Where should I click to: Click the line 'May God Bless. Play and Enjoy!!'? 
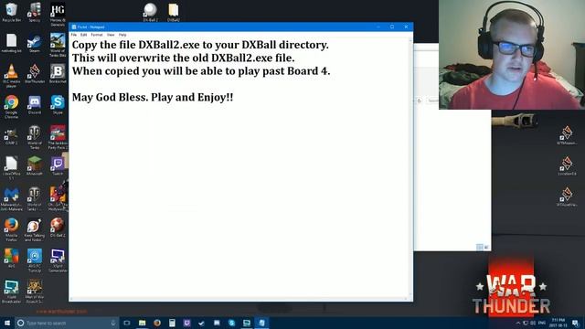coord(153,98)
